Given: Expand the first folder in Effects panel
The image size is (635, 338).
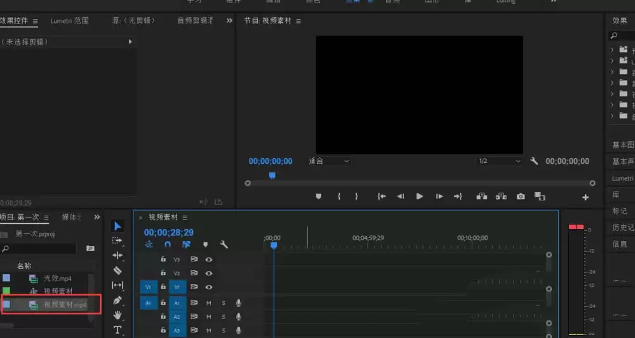Looking at the screenshot, I should pyautogui.click(x=612, y=49).
